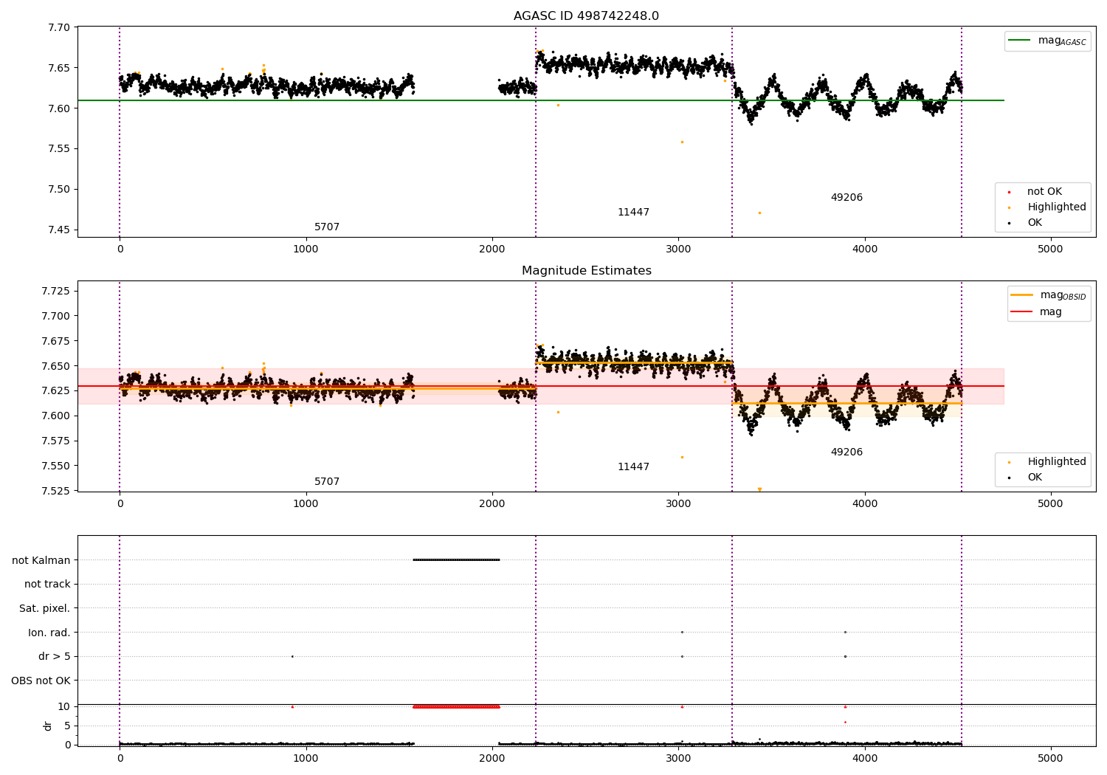Screen dimensions: 1107x775
Task: Click the 'Magnitude Estimates' plot title
Action: [x=586, y=271]
